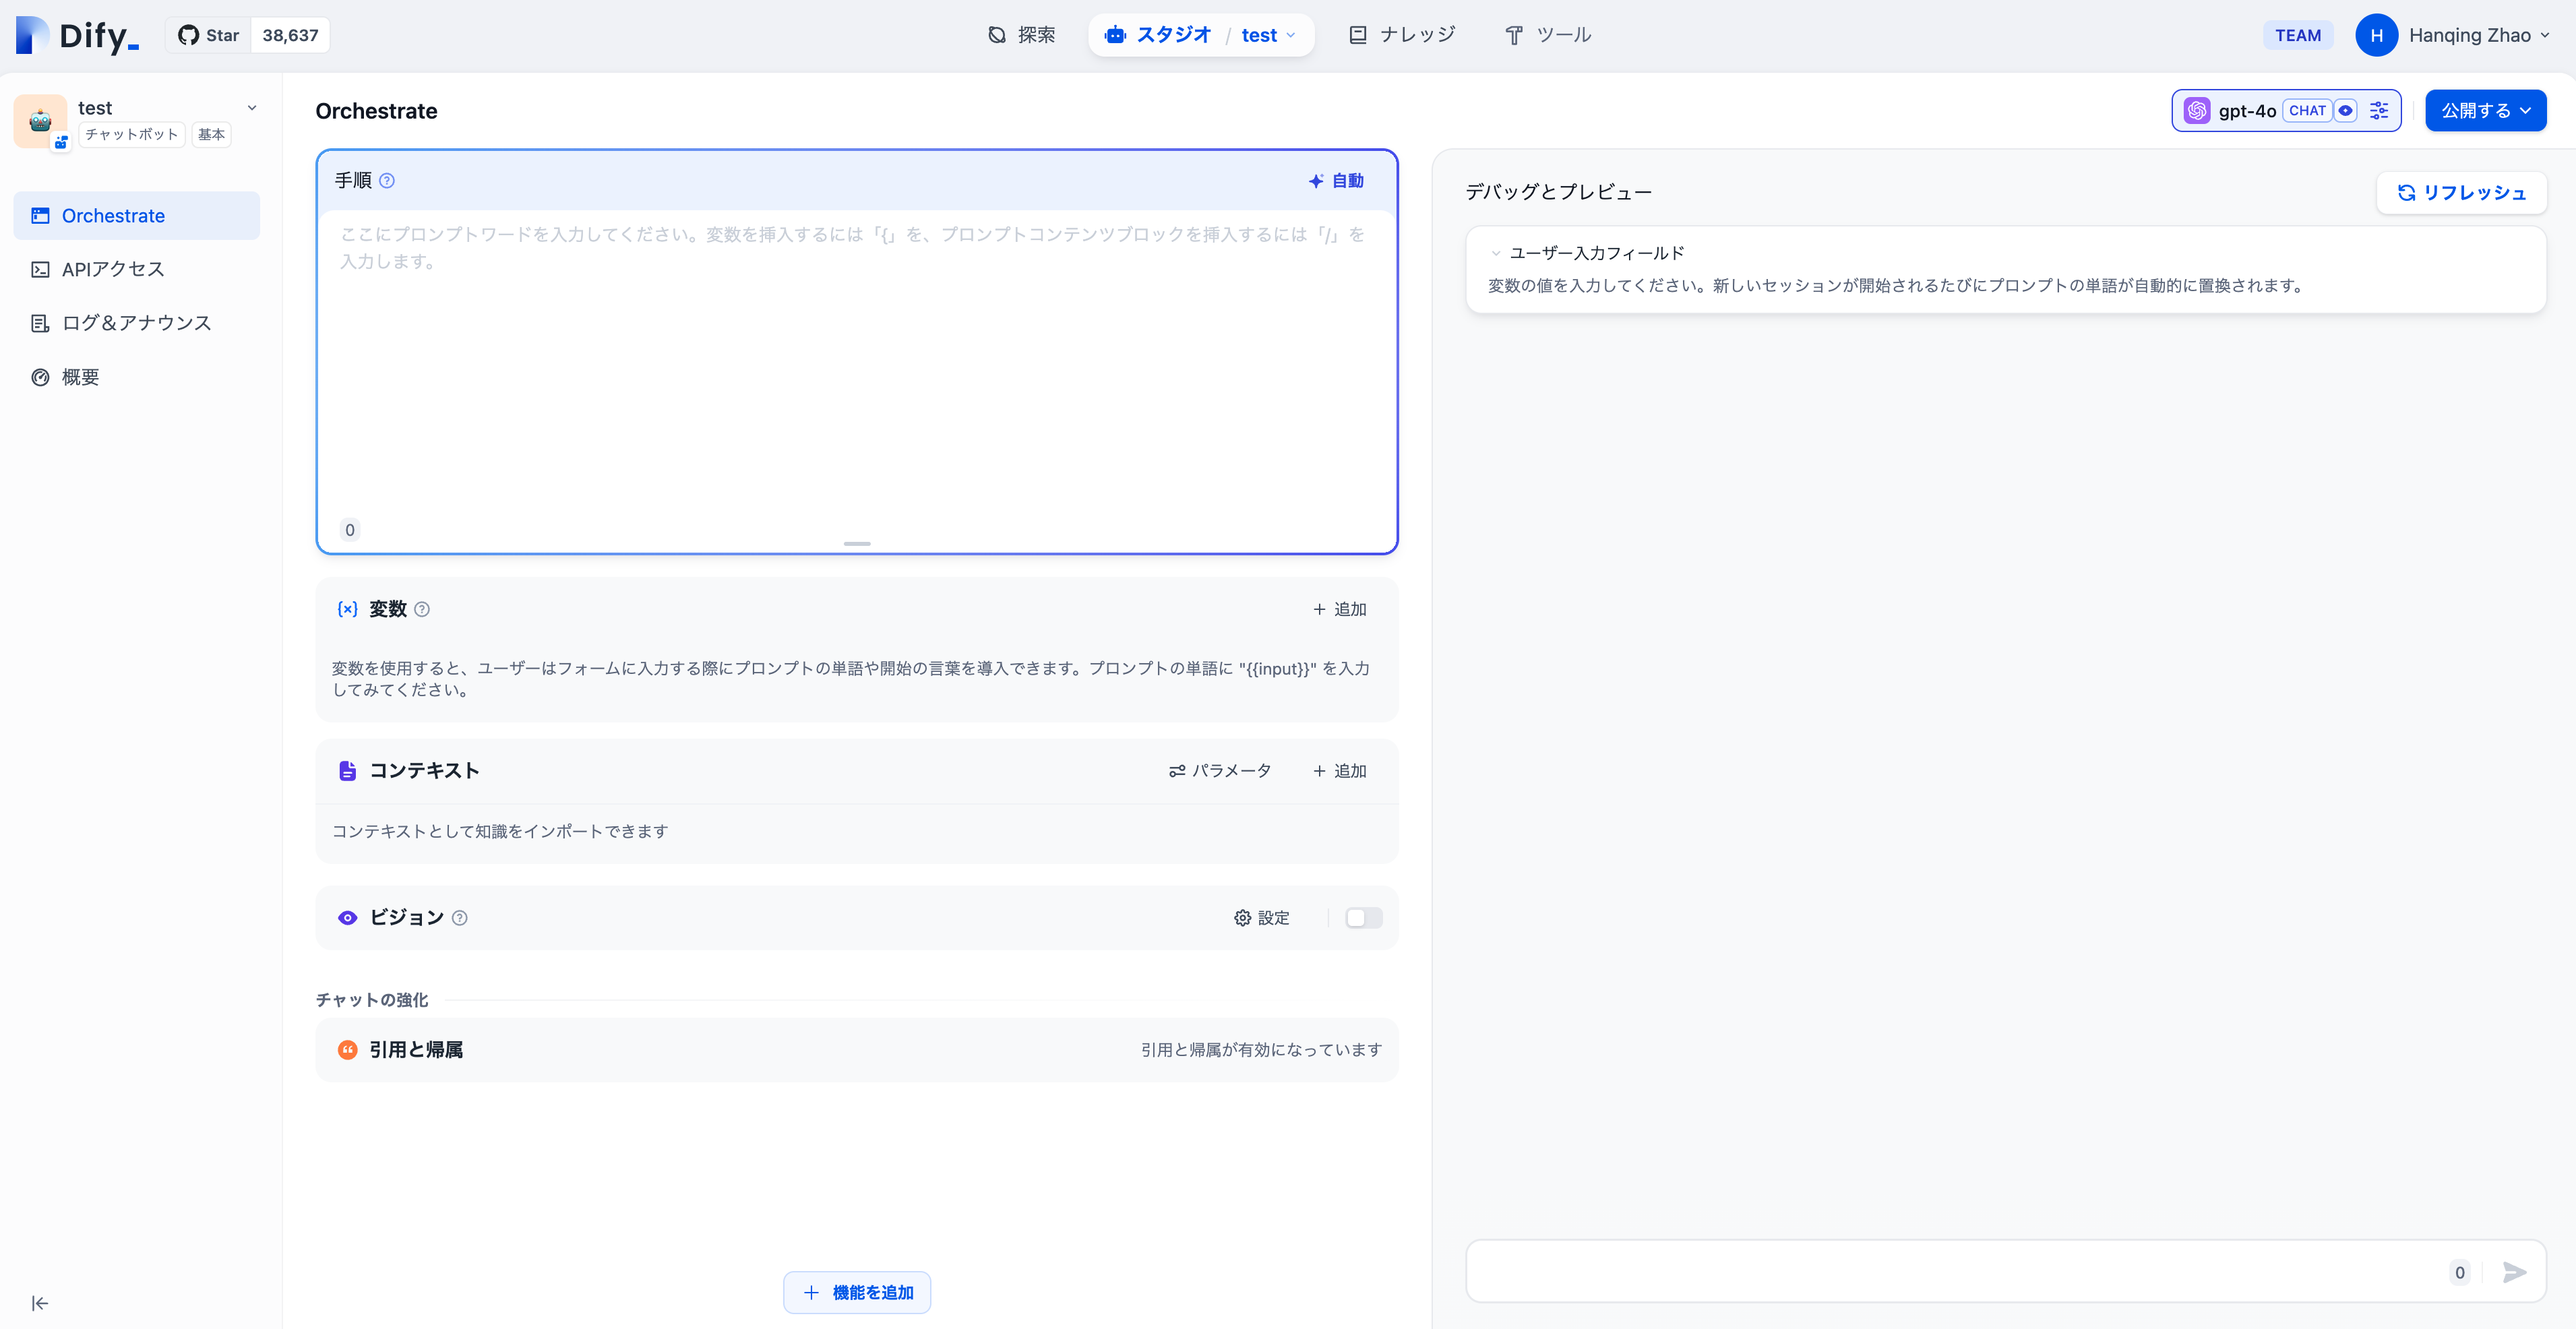
Task: Open the ナレッジ (Knowledge) tab
Action: (1402, 35)
